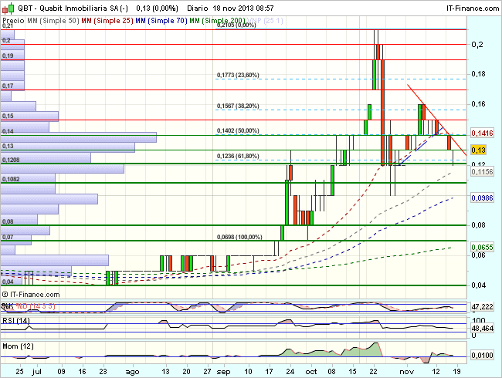502x378 pixels.
Task: Click the jul month label on date axis
Action: [37, 372]
